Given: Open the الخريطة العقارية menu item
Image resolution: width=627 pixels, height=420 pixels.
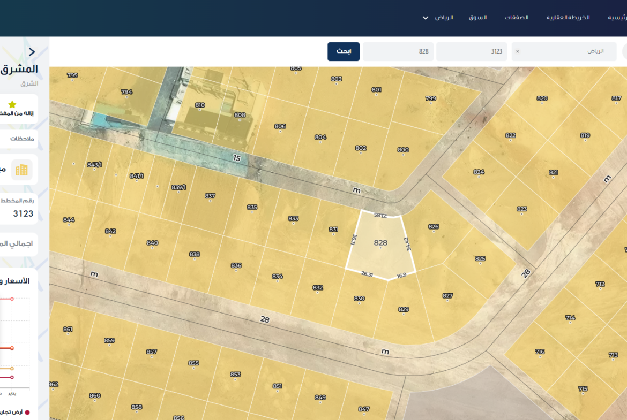Looking at the screenshot, I should pyautogui.click(x=568, y=18).
